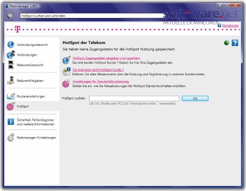Click the Verbindungen globe-with-computer icon
Screen dimensions: 246x191
11,55
